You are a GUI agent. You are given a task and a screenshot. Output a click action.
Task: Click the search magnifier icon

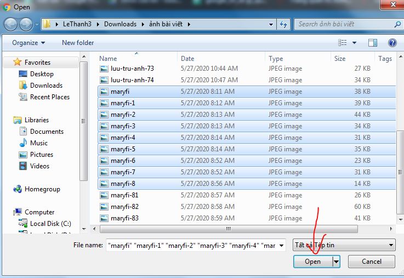(397, 24)
